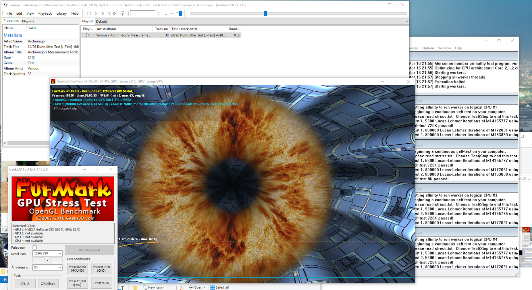
Task: Stop playback in foobar2000
Action: (x=89, y=14)
